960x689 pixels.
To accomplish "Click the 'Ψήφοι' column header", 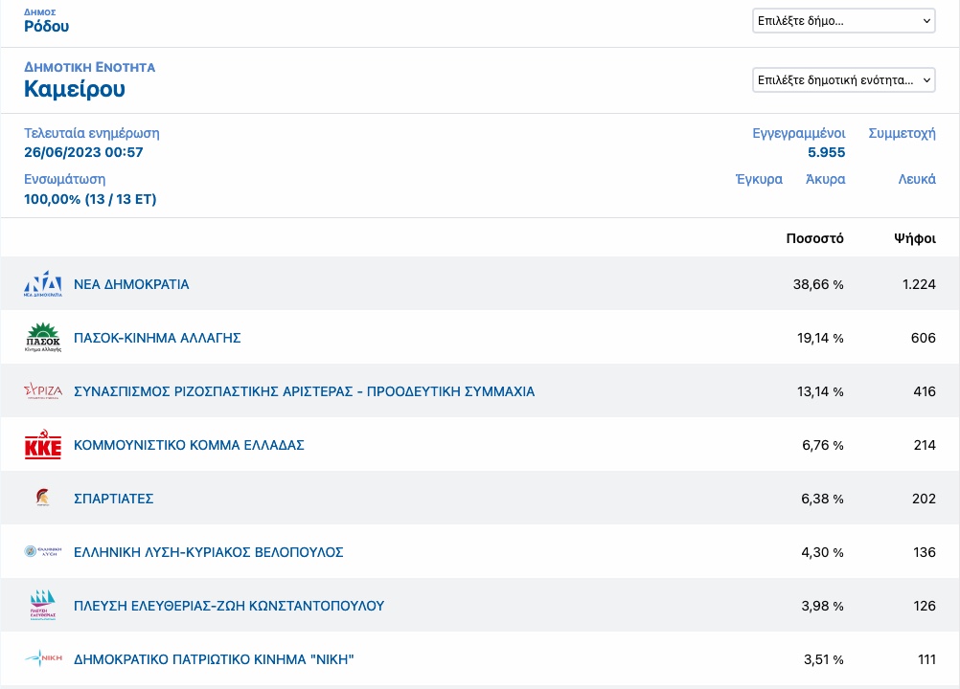I will 915,238.
